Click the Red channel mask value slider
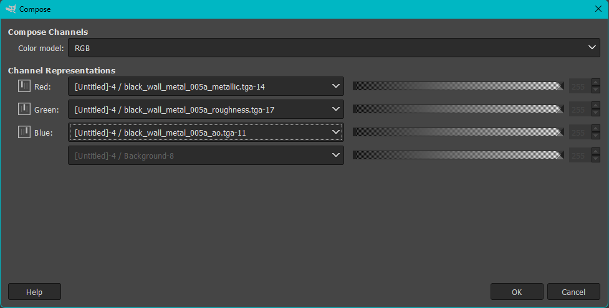 [458, 86]
